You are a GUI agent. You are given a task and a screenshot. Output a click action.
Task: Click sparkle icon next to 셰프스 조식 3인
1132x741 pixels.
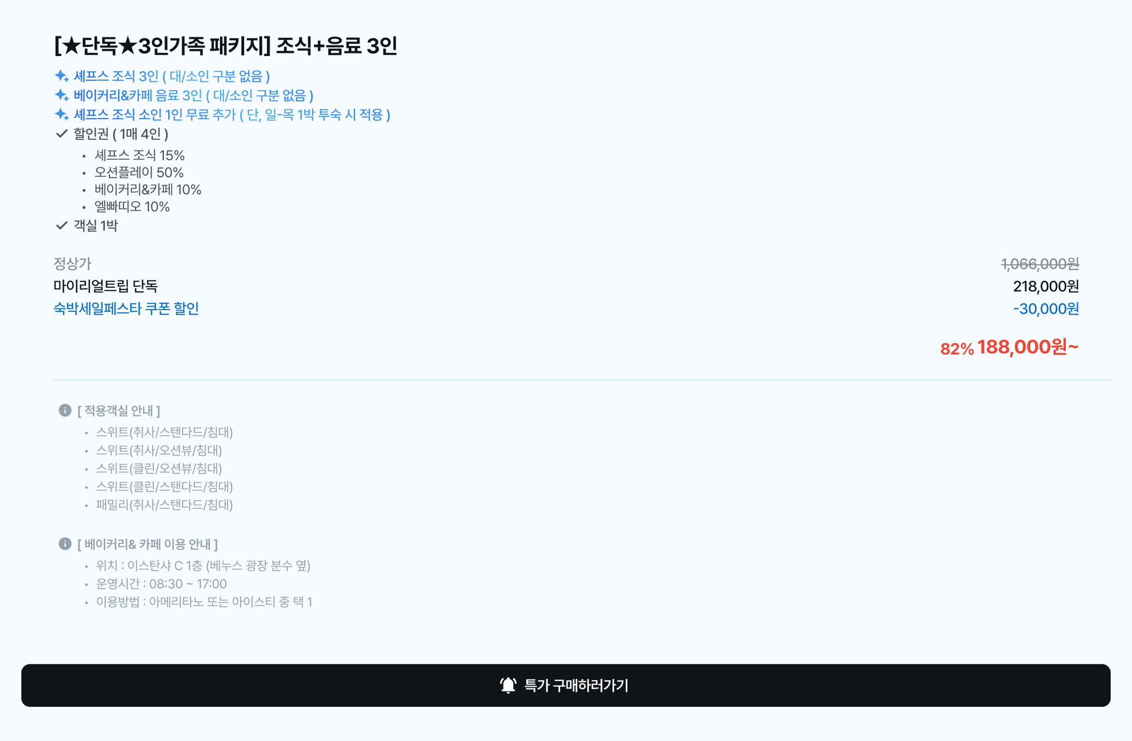(x=61, y=76)
